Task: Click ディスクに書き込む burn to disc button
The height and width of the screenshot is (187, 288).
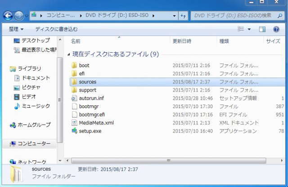Action: click(57, 29)
